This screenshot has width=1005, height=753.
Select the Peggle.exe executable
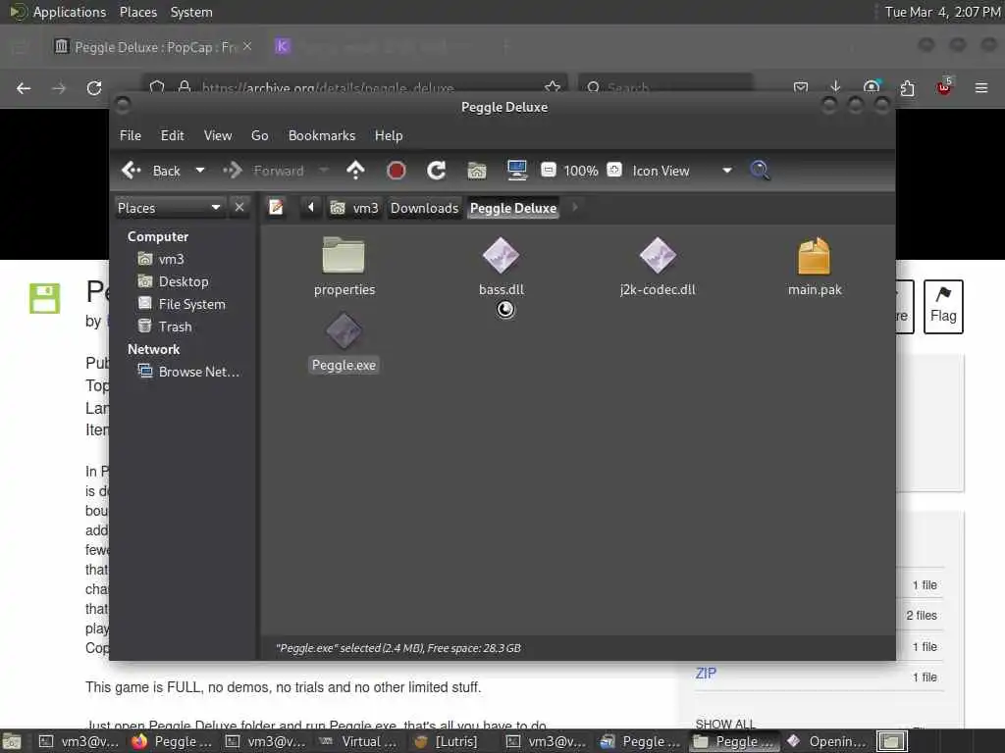point(344,342)
